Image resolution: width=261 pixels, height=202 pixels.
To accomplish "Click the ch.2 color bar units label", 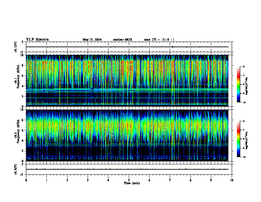I will tap(246, 140).
